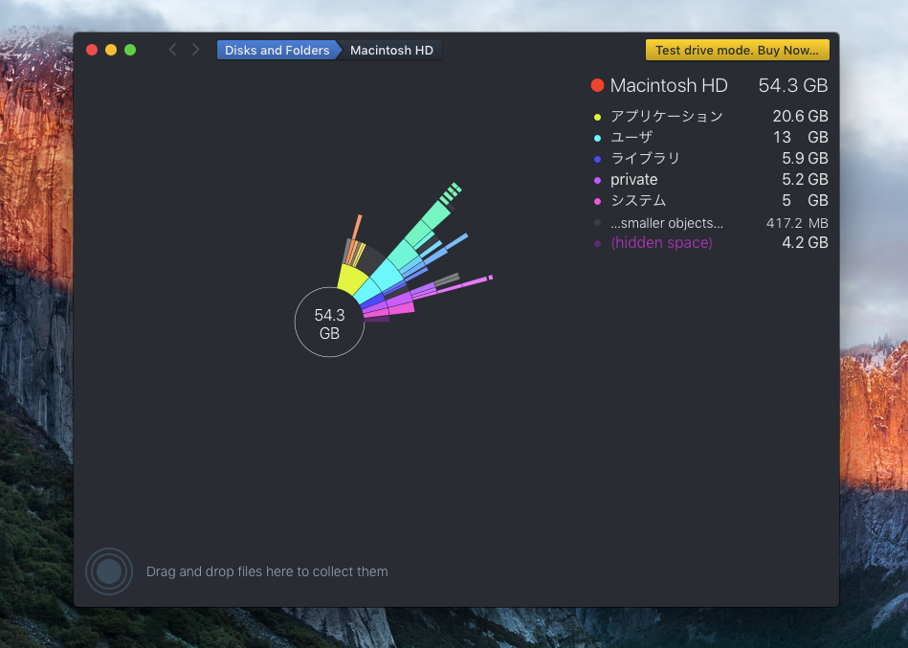
Task: Click the pink dot beside システム
Action: click(597, 201)
